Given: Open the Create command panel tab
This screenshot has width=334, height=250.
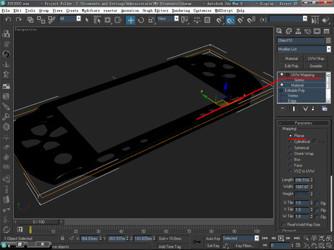Looking at the screenshot, I should coord(279,31).
